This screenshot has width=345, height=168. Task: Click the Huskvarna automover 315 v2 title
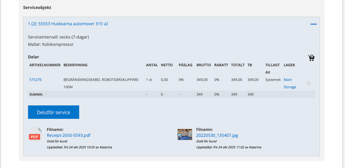[x=68, y=24]
